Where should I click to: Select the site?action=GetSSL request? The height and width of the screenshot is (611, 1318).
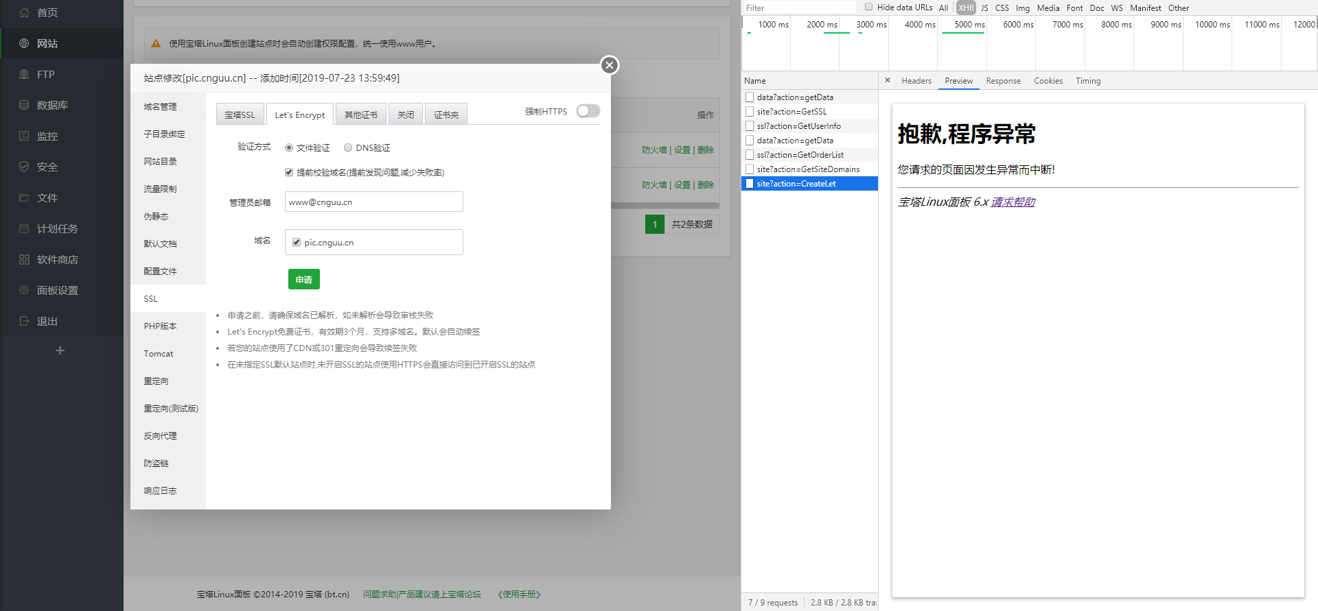point(809,112)
